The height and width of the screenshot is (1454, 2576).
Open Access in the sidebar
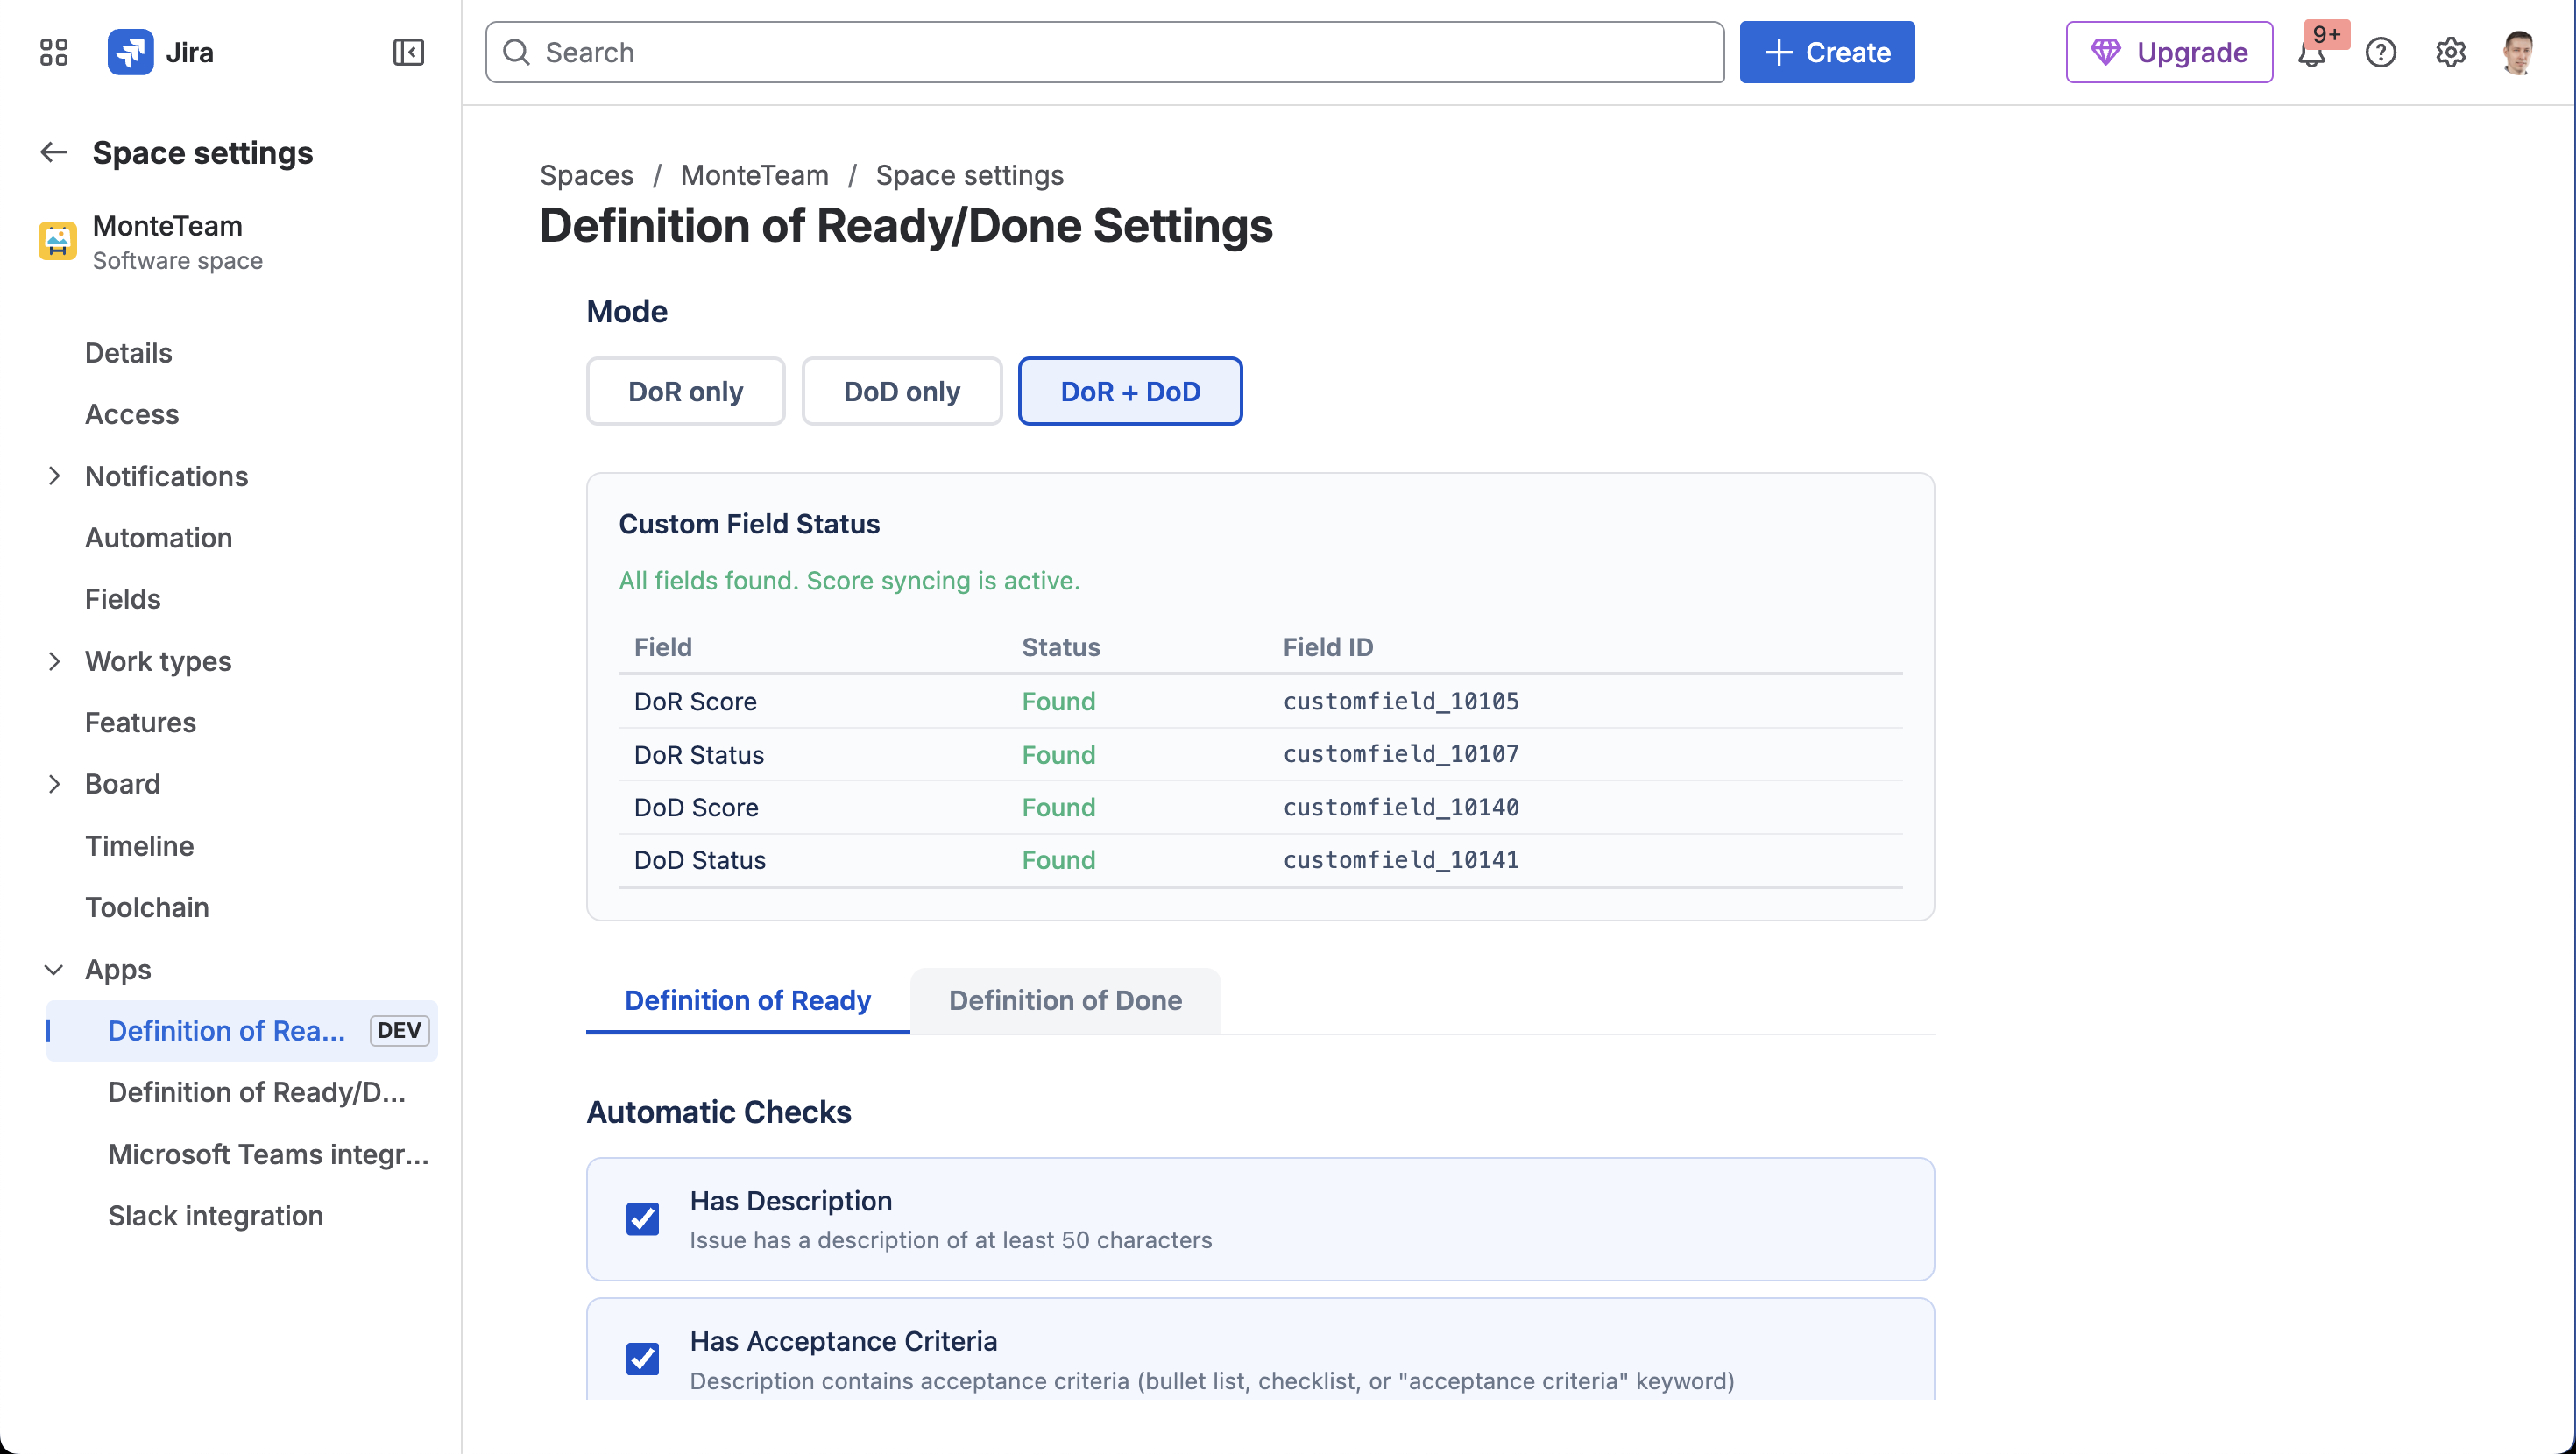[132, 414]
